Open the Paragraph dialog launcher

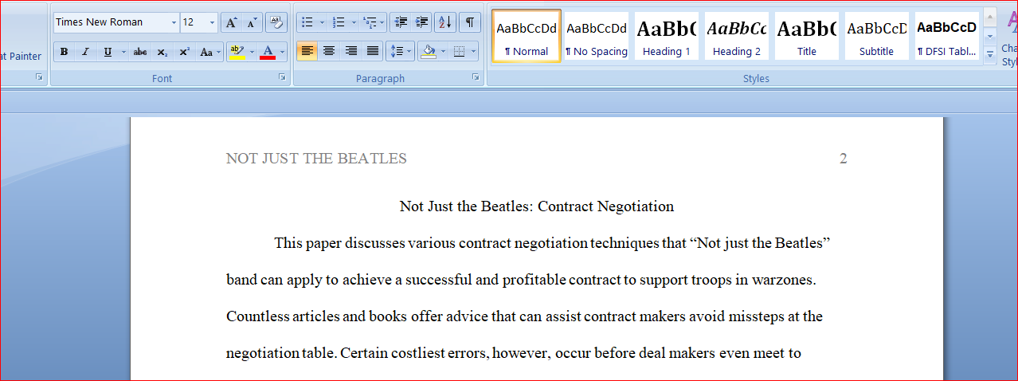point(476,77)
